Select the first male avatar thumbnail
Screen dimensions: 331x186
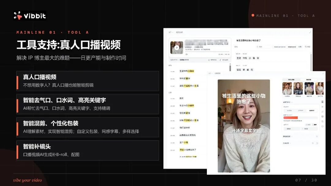pyautogui.click(x=287, y=88)
